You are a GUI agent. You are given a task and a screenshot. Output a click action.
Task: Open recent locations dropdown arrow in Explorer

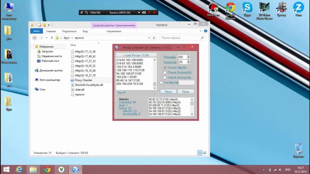point(46,38)
